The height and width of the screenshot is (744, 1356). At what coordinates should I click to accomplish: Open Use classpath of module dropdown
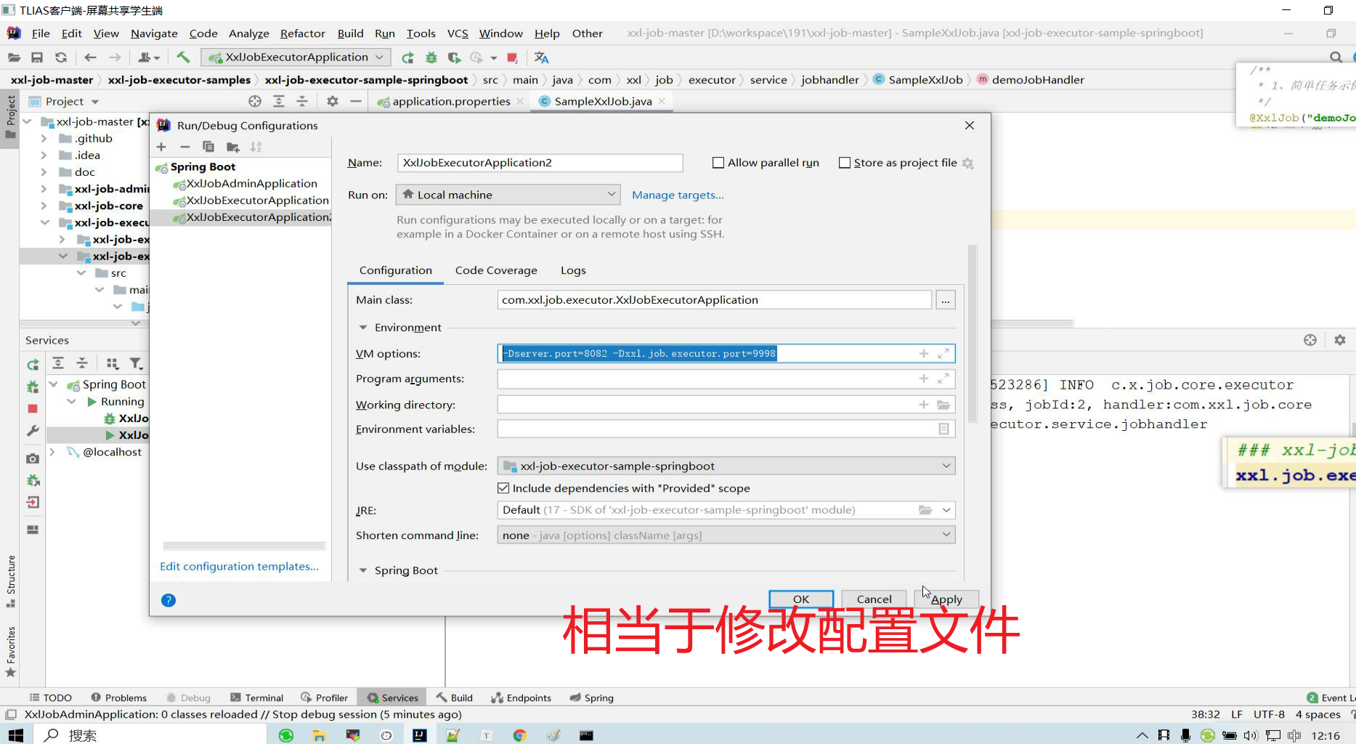(726, 466)
